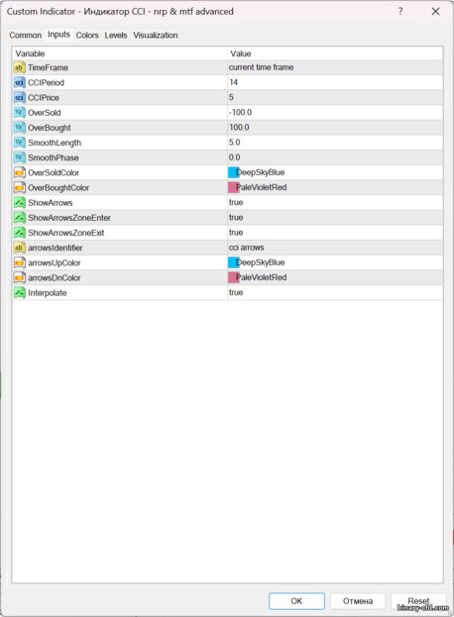
Task: Toggle the ShowArrowsZoneExit true value
Action: (335, 233)
